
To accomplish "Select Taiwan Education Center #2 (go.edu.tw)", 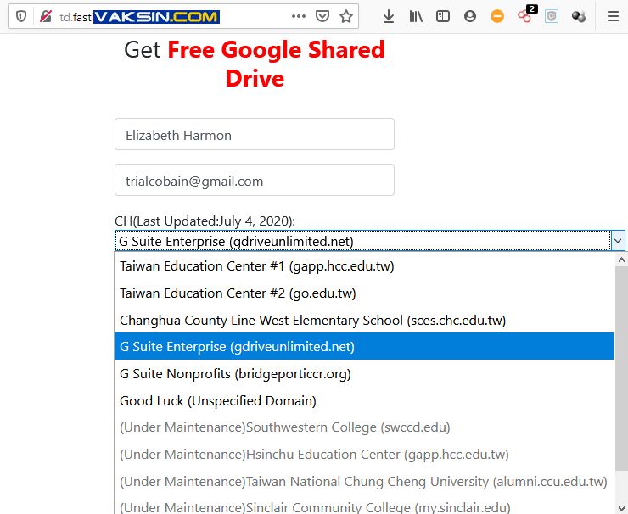I will (364, 293).
